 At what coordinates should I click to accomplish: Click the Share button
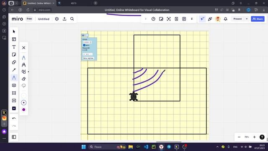[x=258, y=19]
